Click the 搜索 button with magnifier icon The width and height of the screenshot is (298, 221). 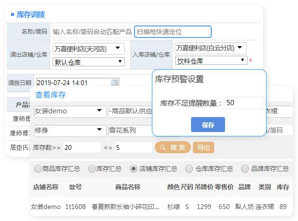pyautogui.click(x=173, y=147)
